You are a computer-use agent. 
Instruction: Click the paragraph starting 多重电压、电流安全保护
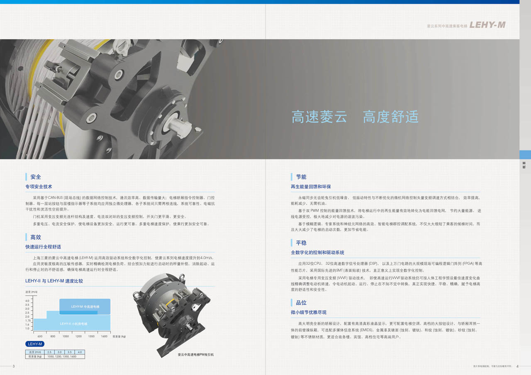point(121,224)
